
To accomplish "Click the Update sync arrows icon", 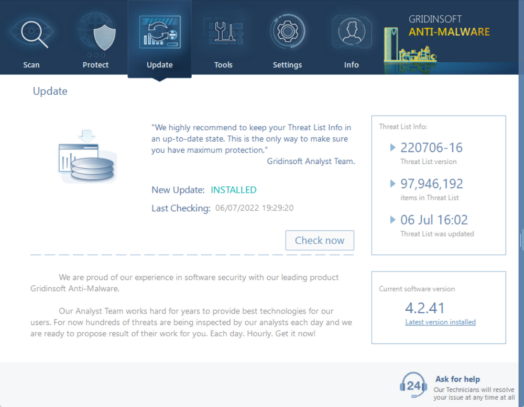I will 159,31.
